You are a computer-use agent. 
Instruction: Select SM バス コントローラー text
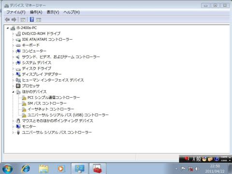tap(47, 103)
